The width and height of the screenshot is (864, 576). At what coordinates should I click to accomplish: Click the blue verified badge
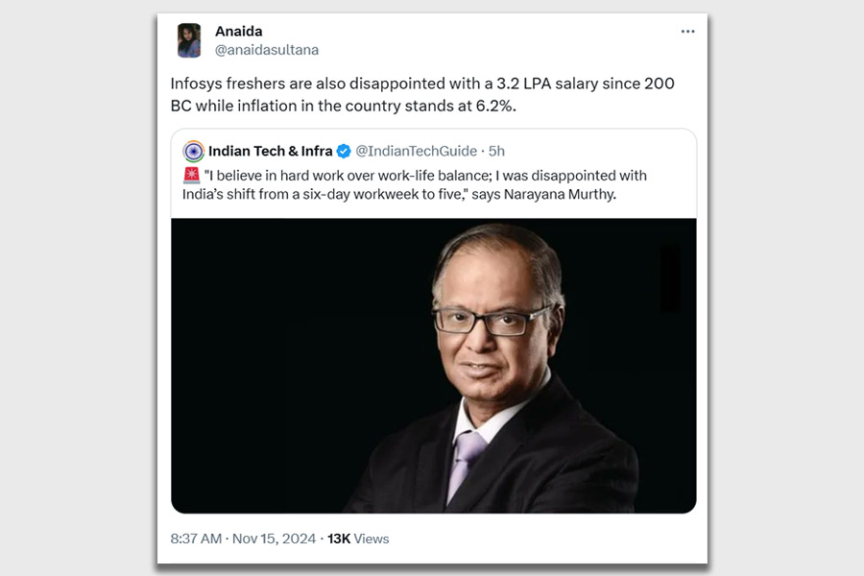click(x=344, y=151)
